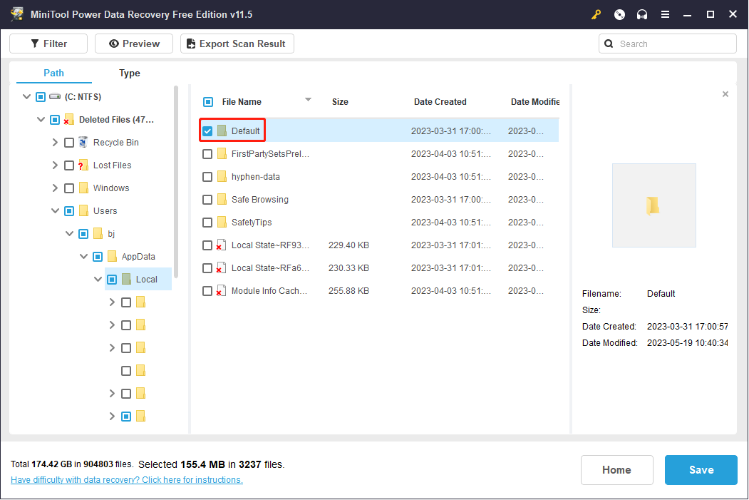Check the FirstPartySetsPrel folder checkbox

click(207, 154)
